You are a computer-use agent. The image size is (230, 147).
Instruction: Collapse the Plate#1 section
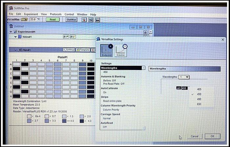pos(15,50)
